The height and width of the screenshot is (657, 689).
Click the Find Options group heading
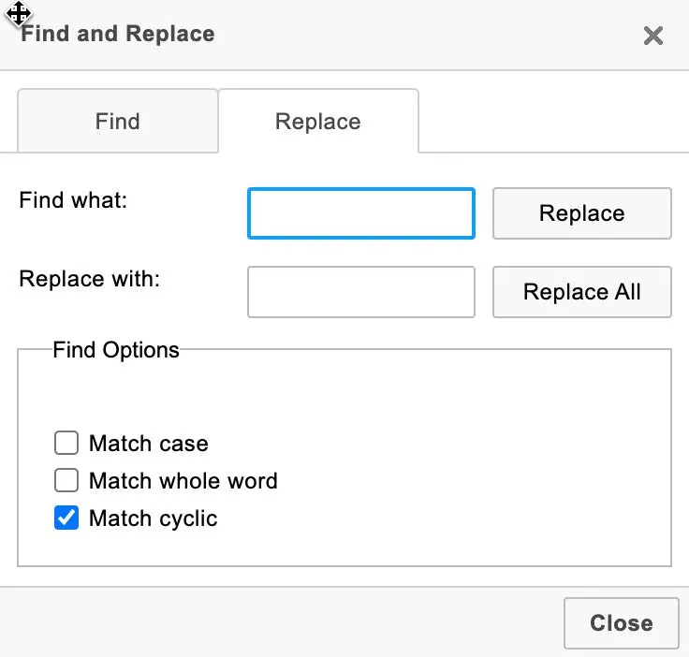coord(115,350)
